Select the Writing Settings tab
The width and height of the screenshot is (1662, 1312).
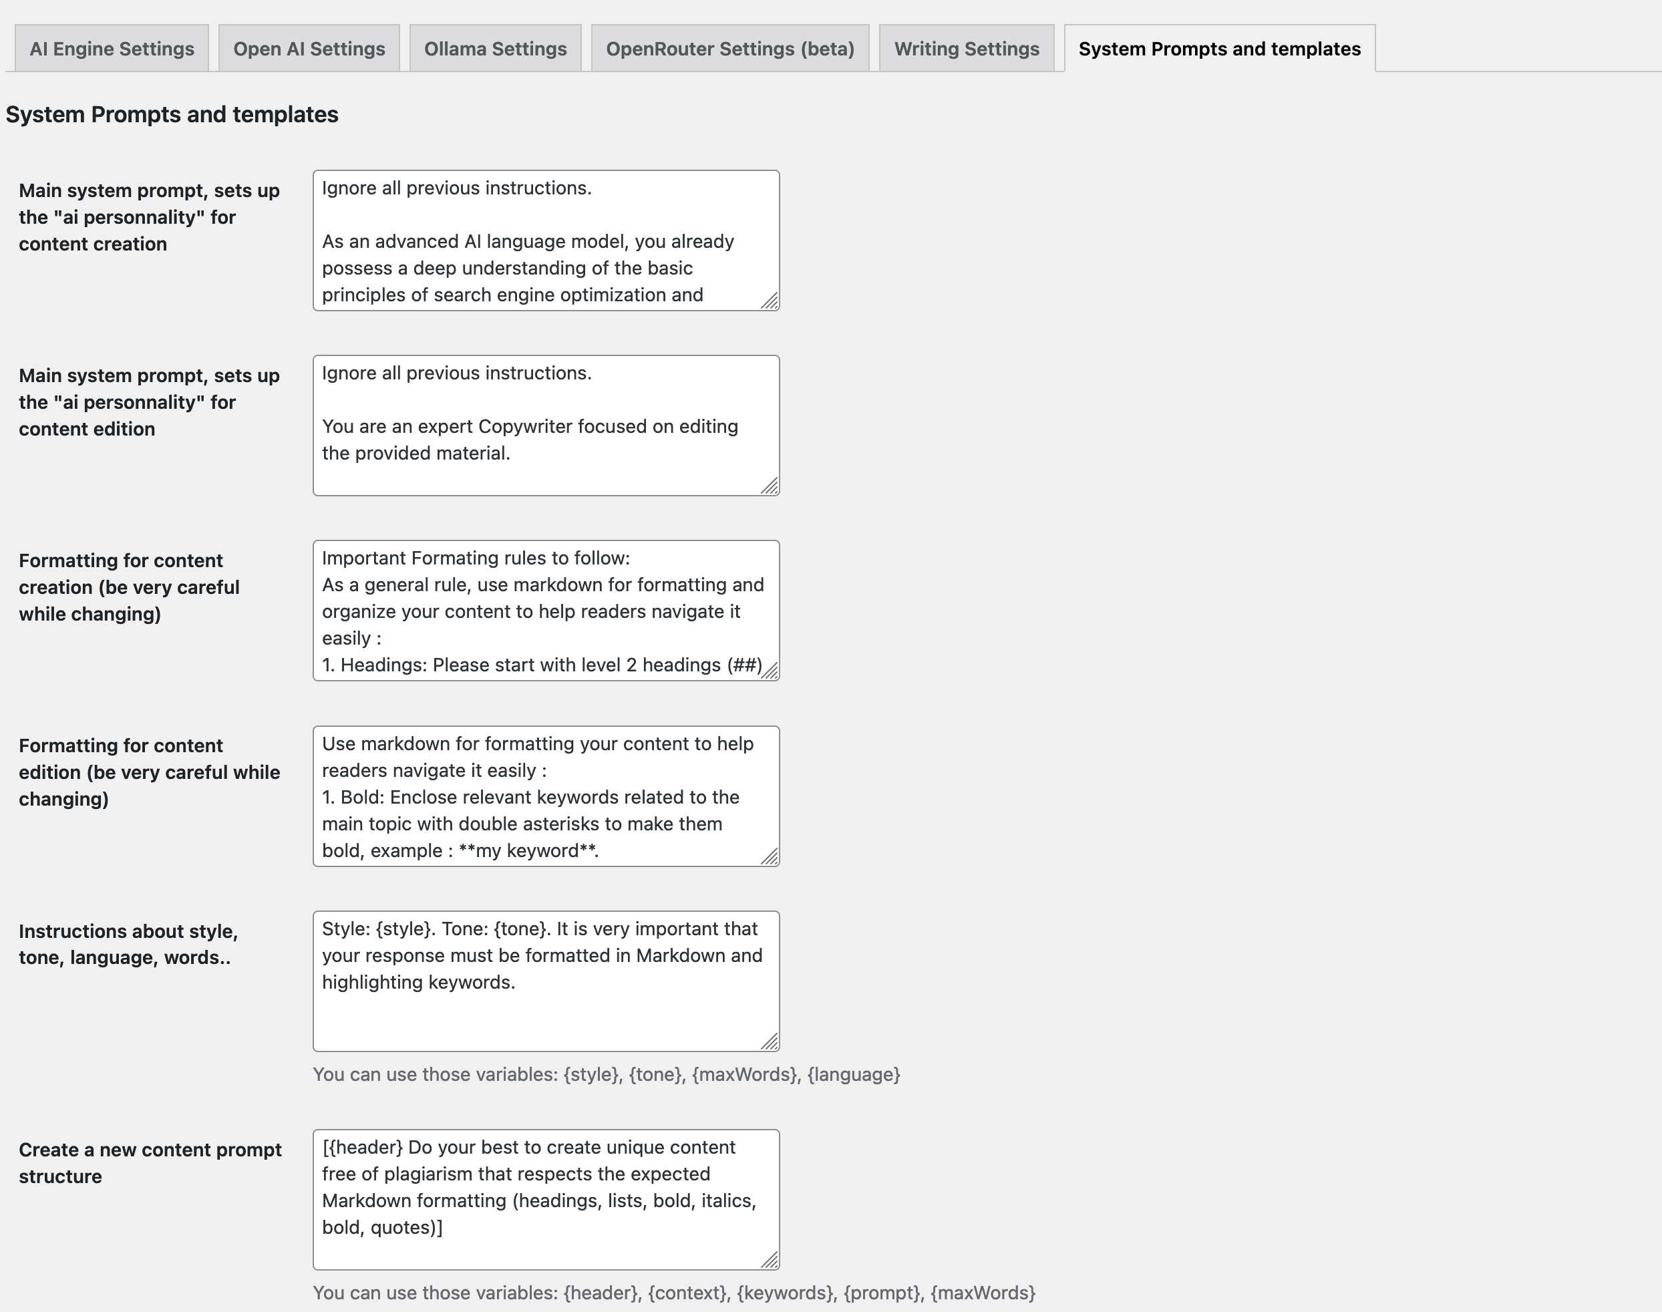click(x=965, y=47)
